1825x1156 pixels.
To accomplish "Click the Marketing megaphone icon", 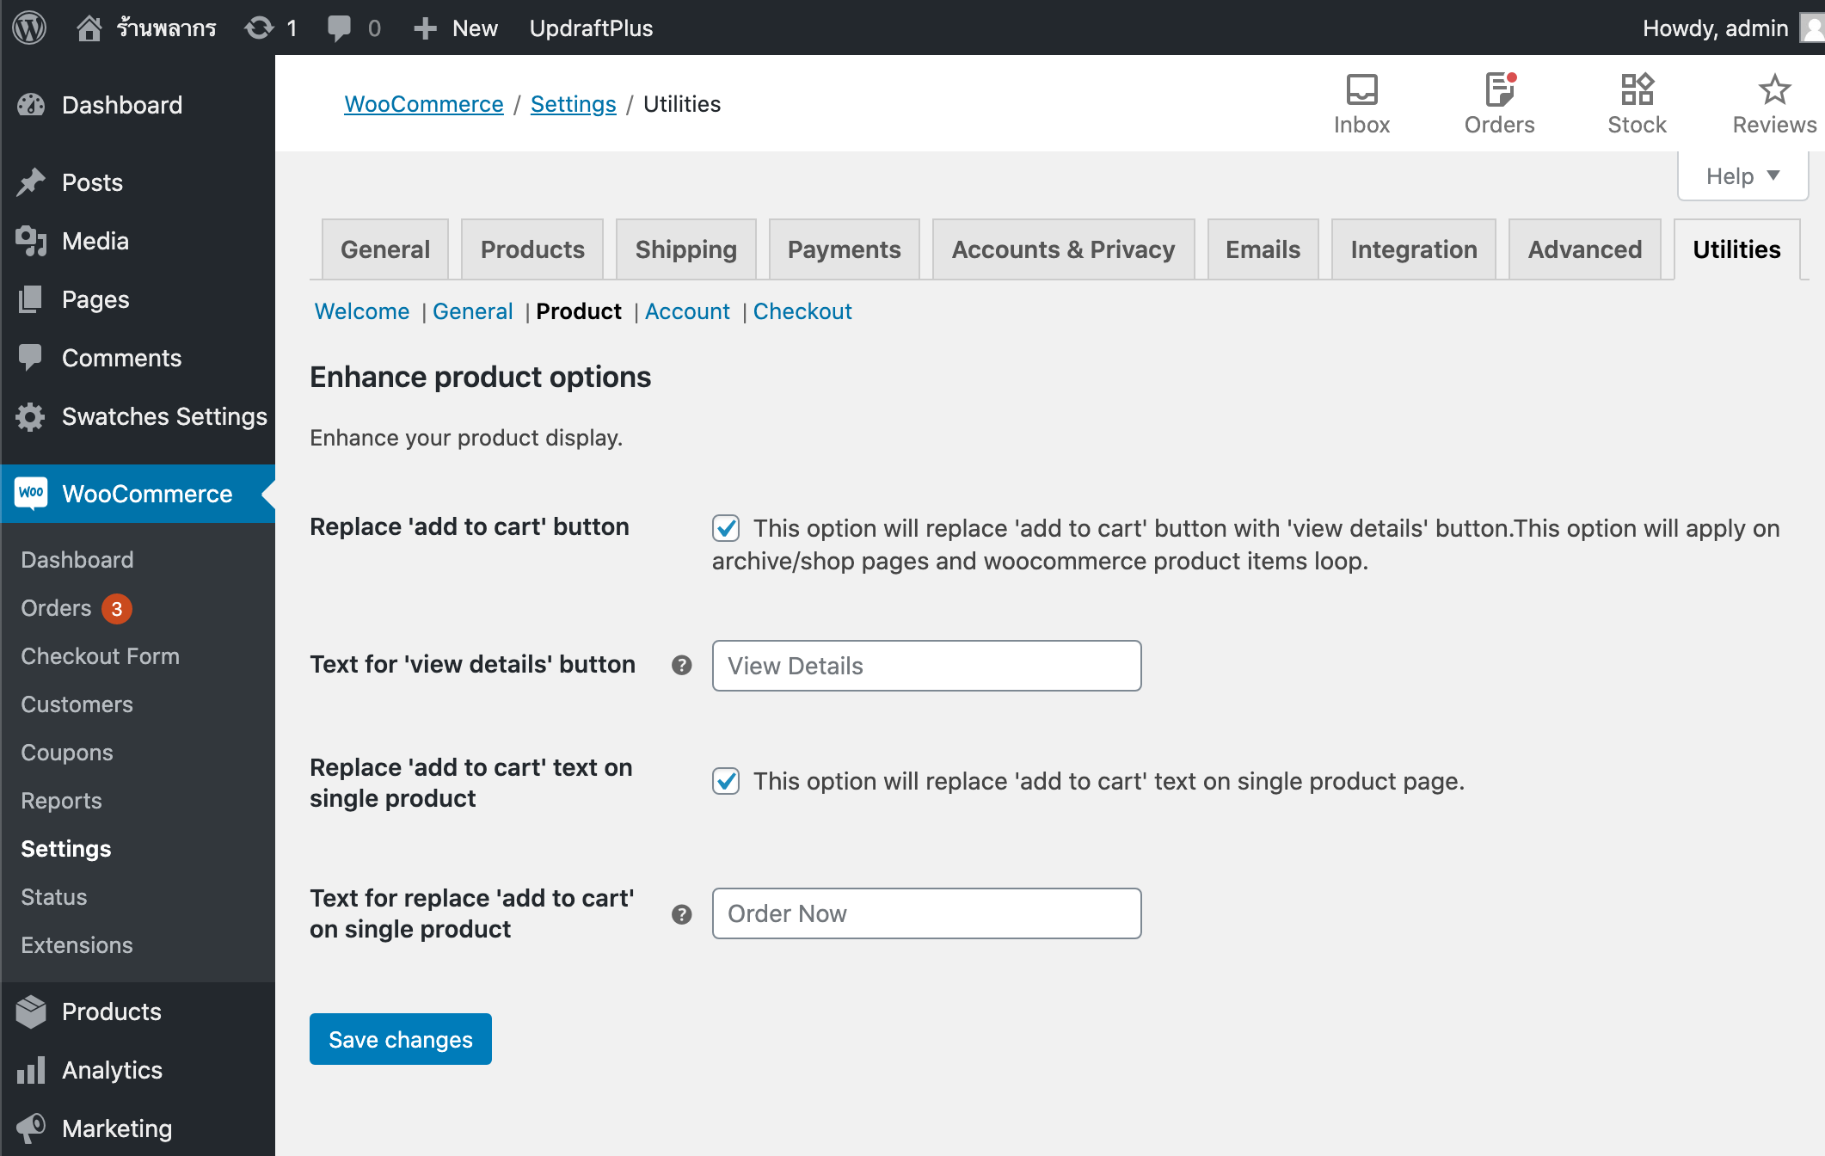I will click(x=31, y=1128).
